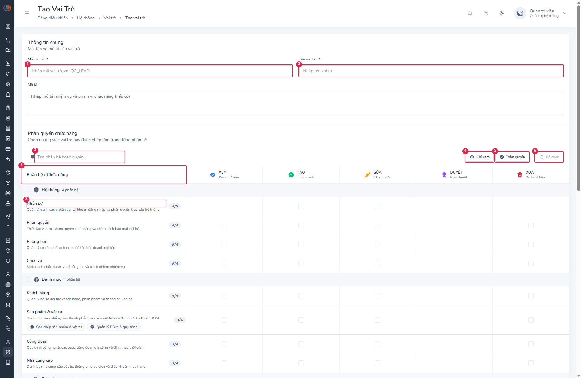Open the undo-arrow return sidebar icon
The width and height of the screenshot is (581, 378).
click(x=8, y=159)
